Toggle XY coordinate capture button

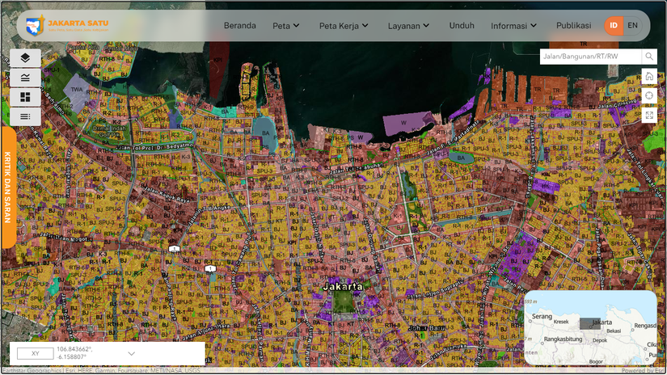pos(36,353)
